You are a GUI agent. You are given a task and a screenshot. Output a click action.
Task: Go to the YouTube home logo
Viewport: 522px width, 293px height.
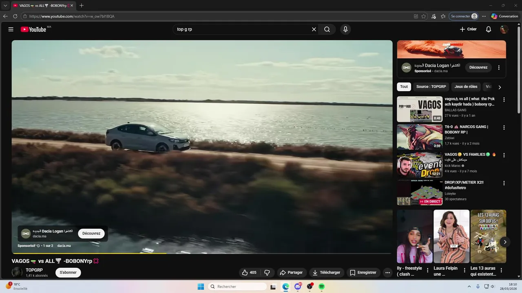coord(33,29)
